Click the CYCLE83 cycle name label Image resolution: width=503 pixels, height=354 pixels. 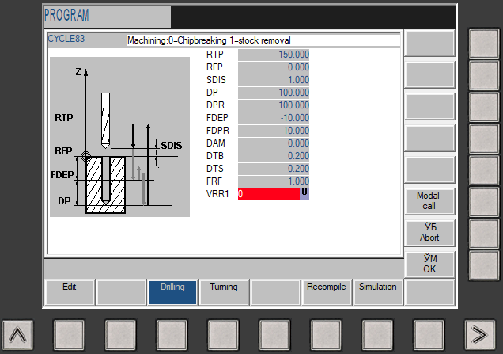coord(66,39)
